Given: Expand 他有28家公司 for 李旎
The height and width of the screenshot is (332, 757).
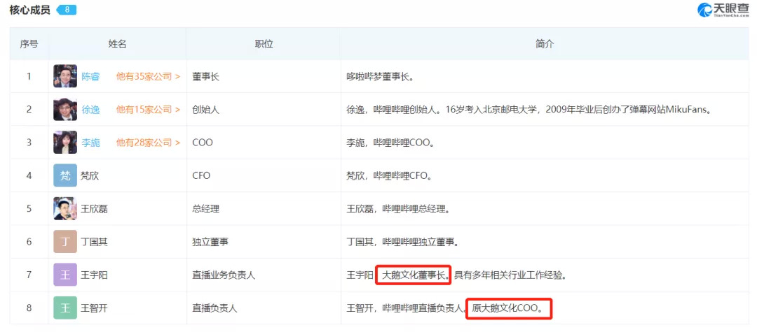Looking at the screenshot, I should pyautogui.click(x=148, y=143).
